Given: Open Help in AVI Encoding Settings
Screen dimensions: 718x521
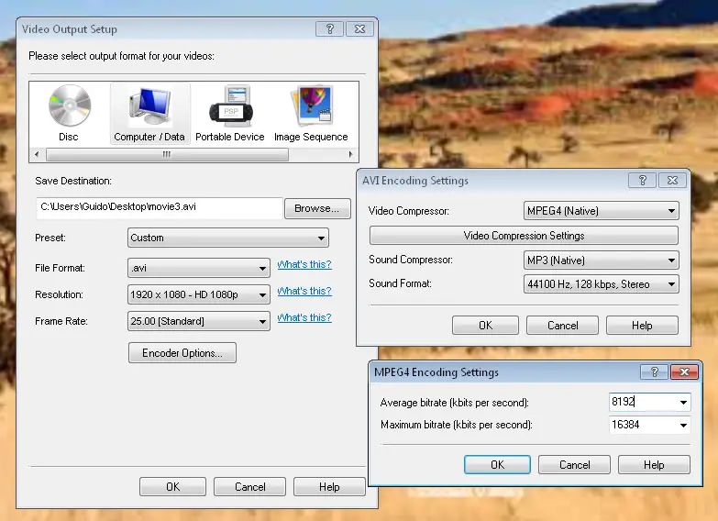Looking at the screenshot, I should (642, 326).
